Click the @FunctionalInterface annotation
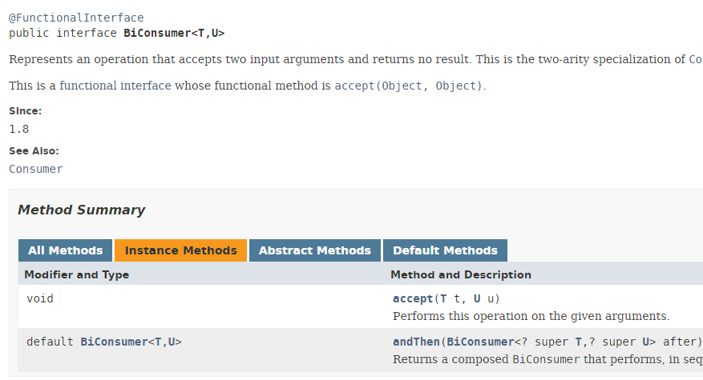The image size is (703, 380). (x=76, y=17)
